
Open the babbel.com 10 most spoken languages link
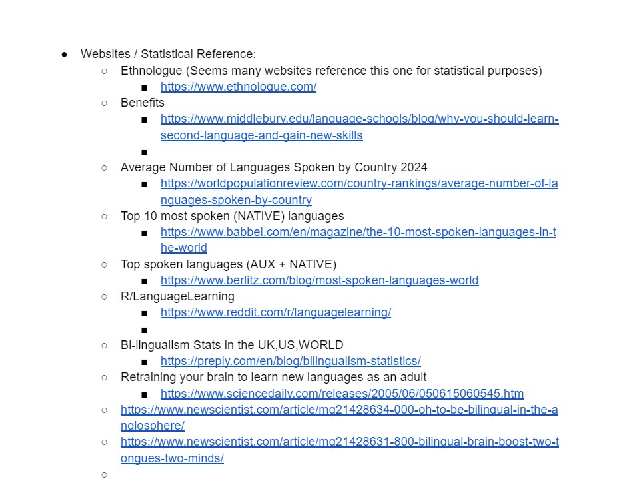(358, 239)
